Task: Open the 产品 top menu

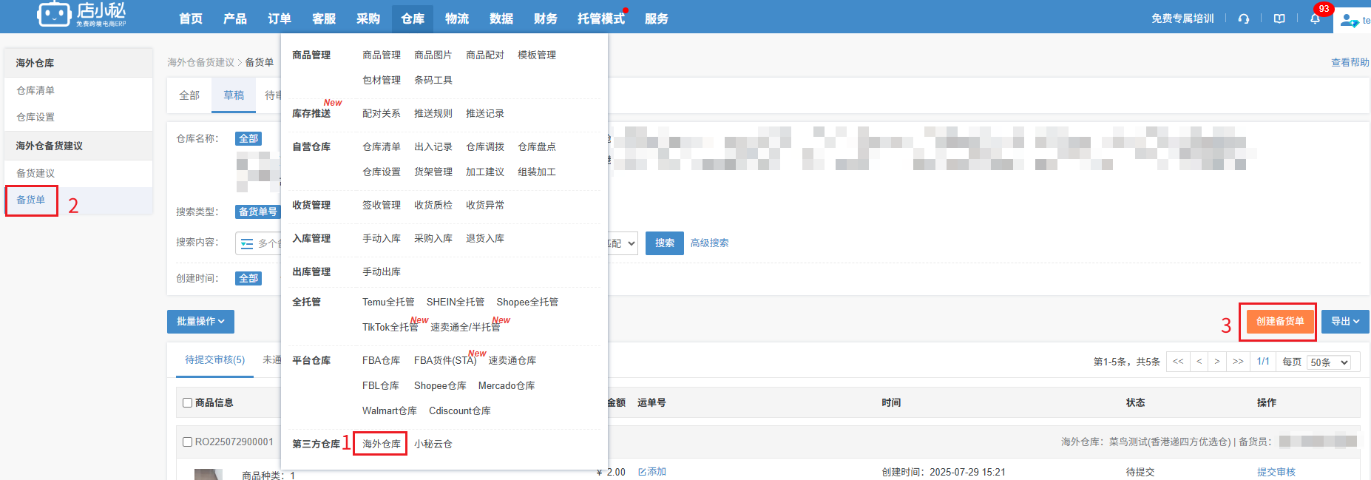Action: pos(235,18)
